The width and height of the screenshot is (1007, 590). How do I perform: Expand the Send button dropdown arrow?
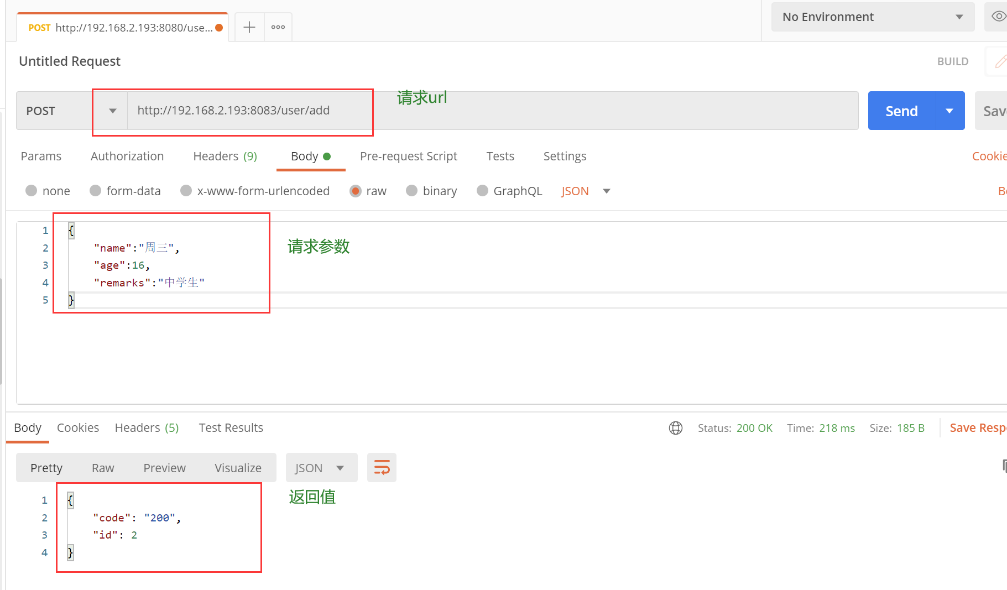pos(950,111)
